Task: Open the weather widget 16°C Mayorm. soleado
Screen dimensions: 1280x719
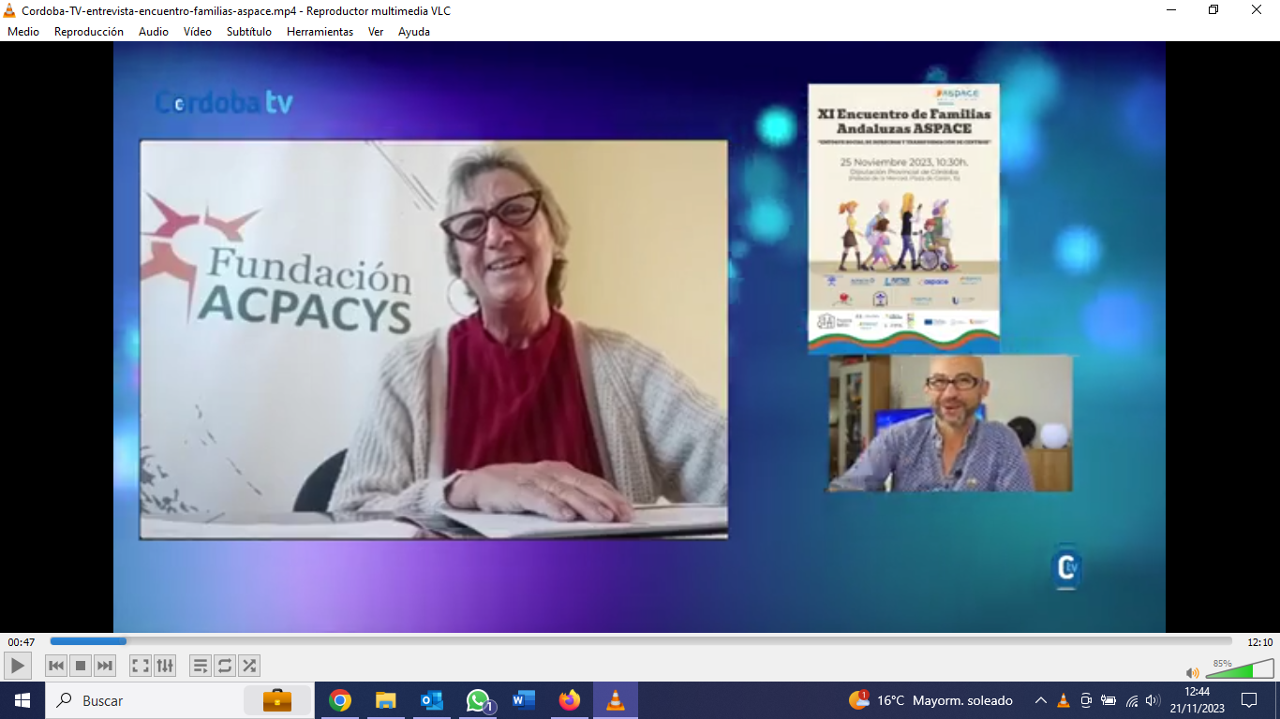Action: (x=930, y=700)
